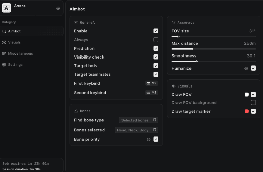Change the First keybind M2 button
This screenshot has width=263, height=172.
(x=152, y=83)
